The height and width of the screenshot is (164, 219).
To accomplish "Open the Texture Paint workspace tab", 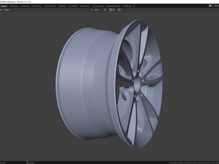I will pyautogui.click(x=50, y=6).
